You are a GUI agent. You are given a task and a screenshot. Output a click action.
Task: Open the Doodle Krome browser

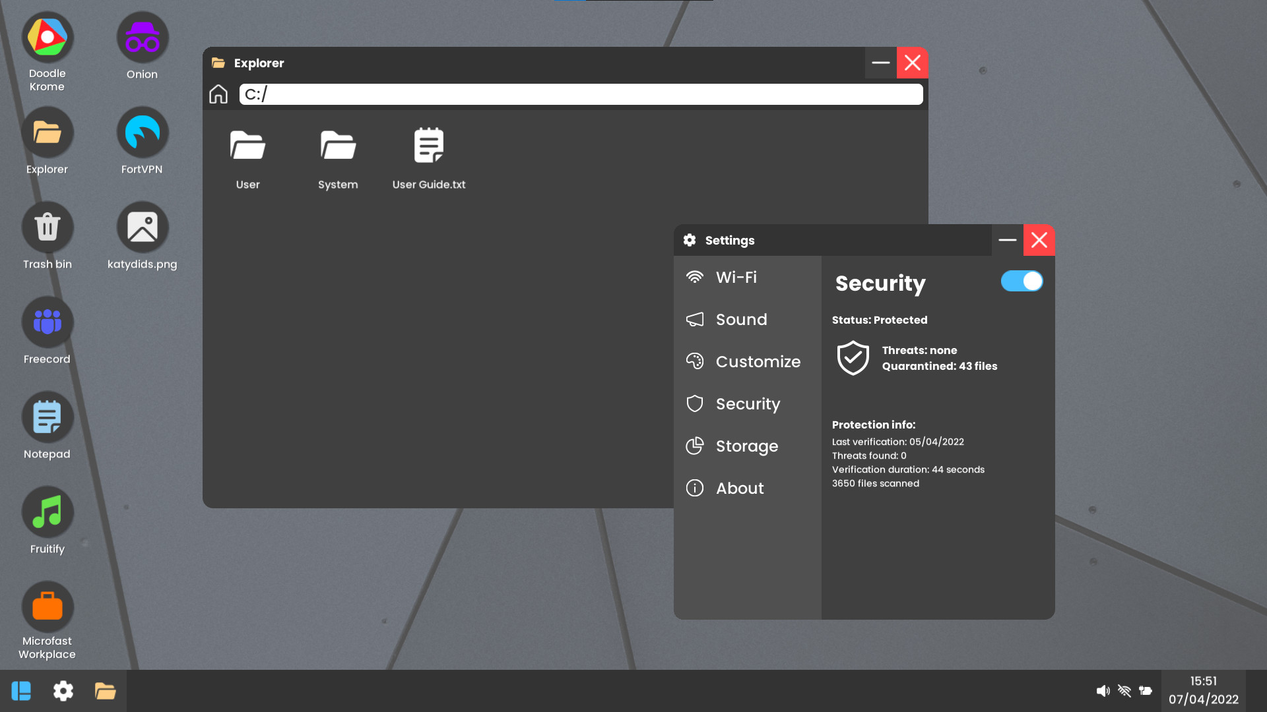coord(47,37)
